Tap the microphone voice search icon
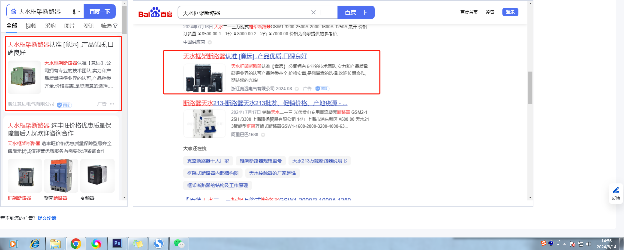This screenshot has height=250, width=624. [74, 12]
